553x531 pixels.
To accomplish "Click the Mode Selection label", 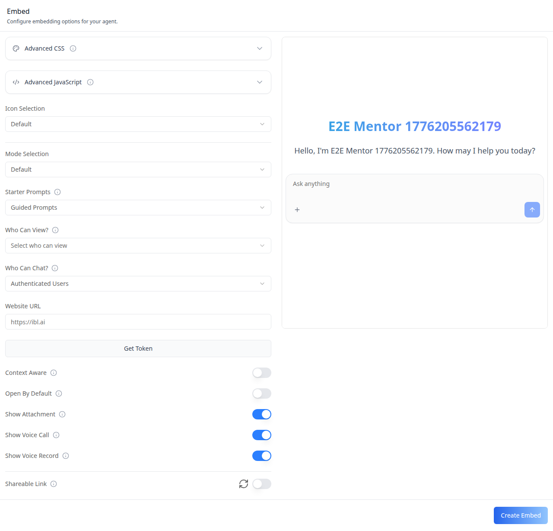I will (x=27, y=154).
